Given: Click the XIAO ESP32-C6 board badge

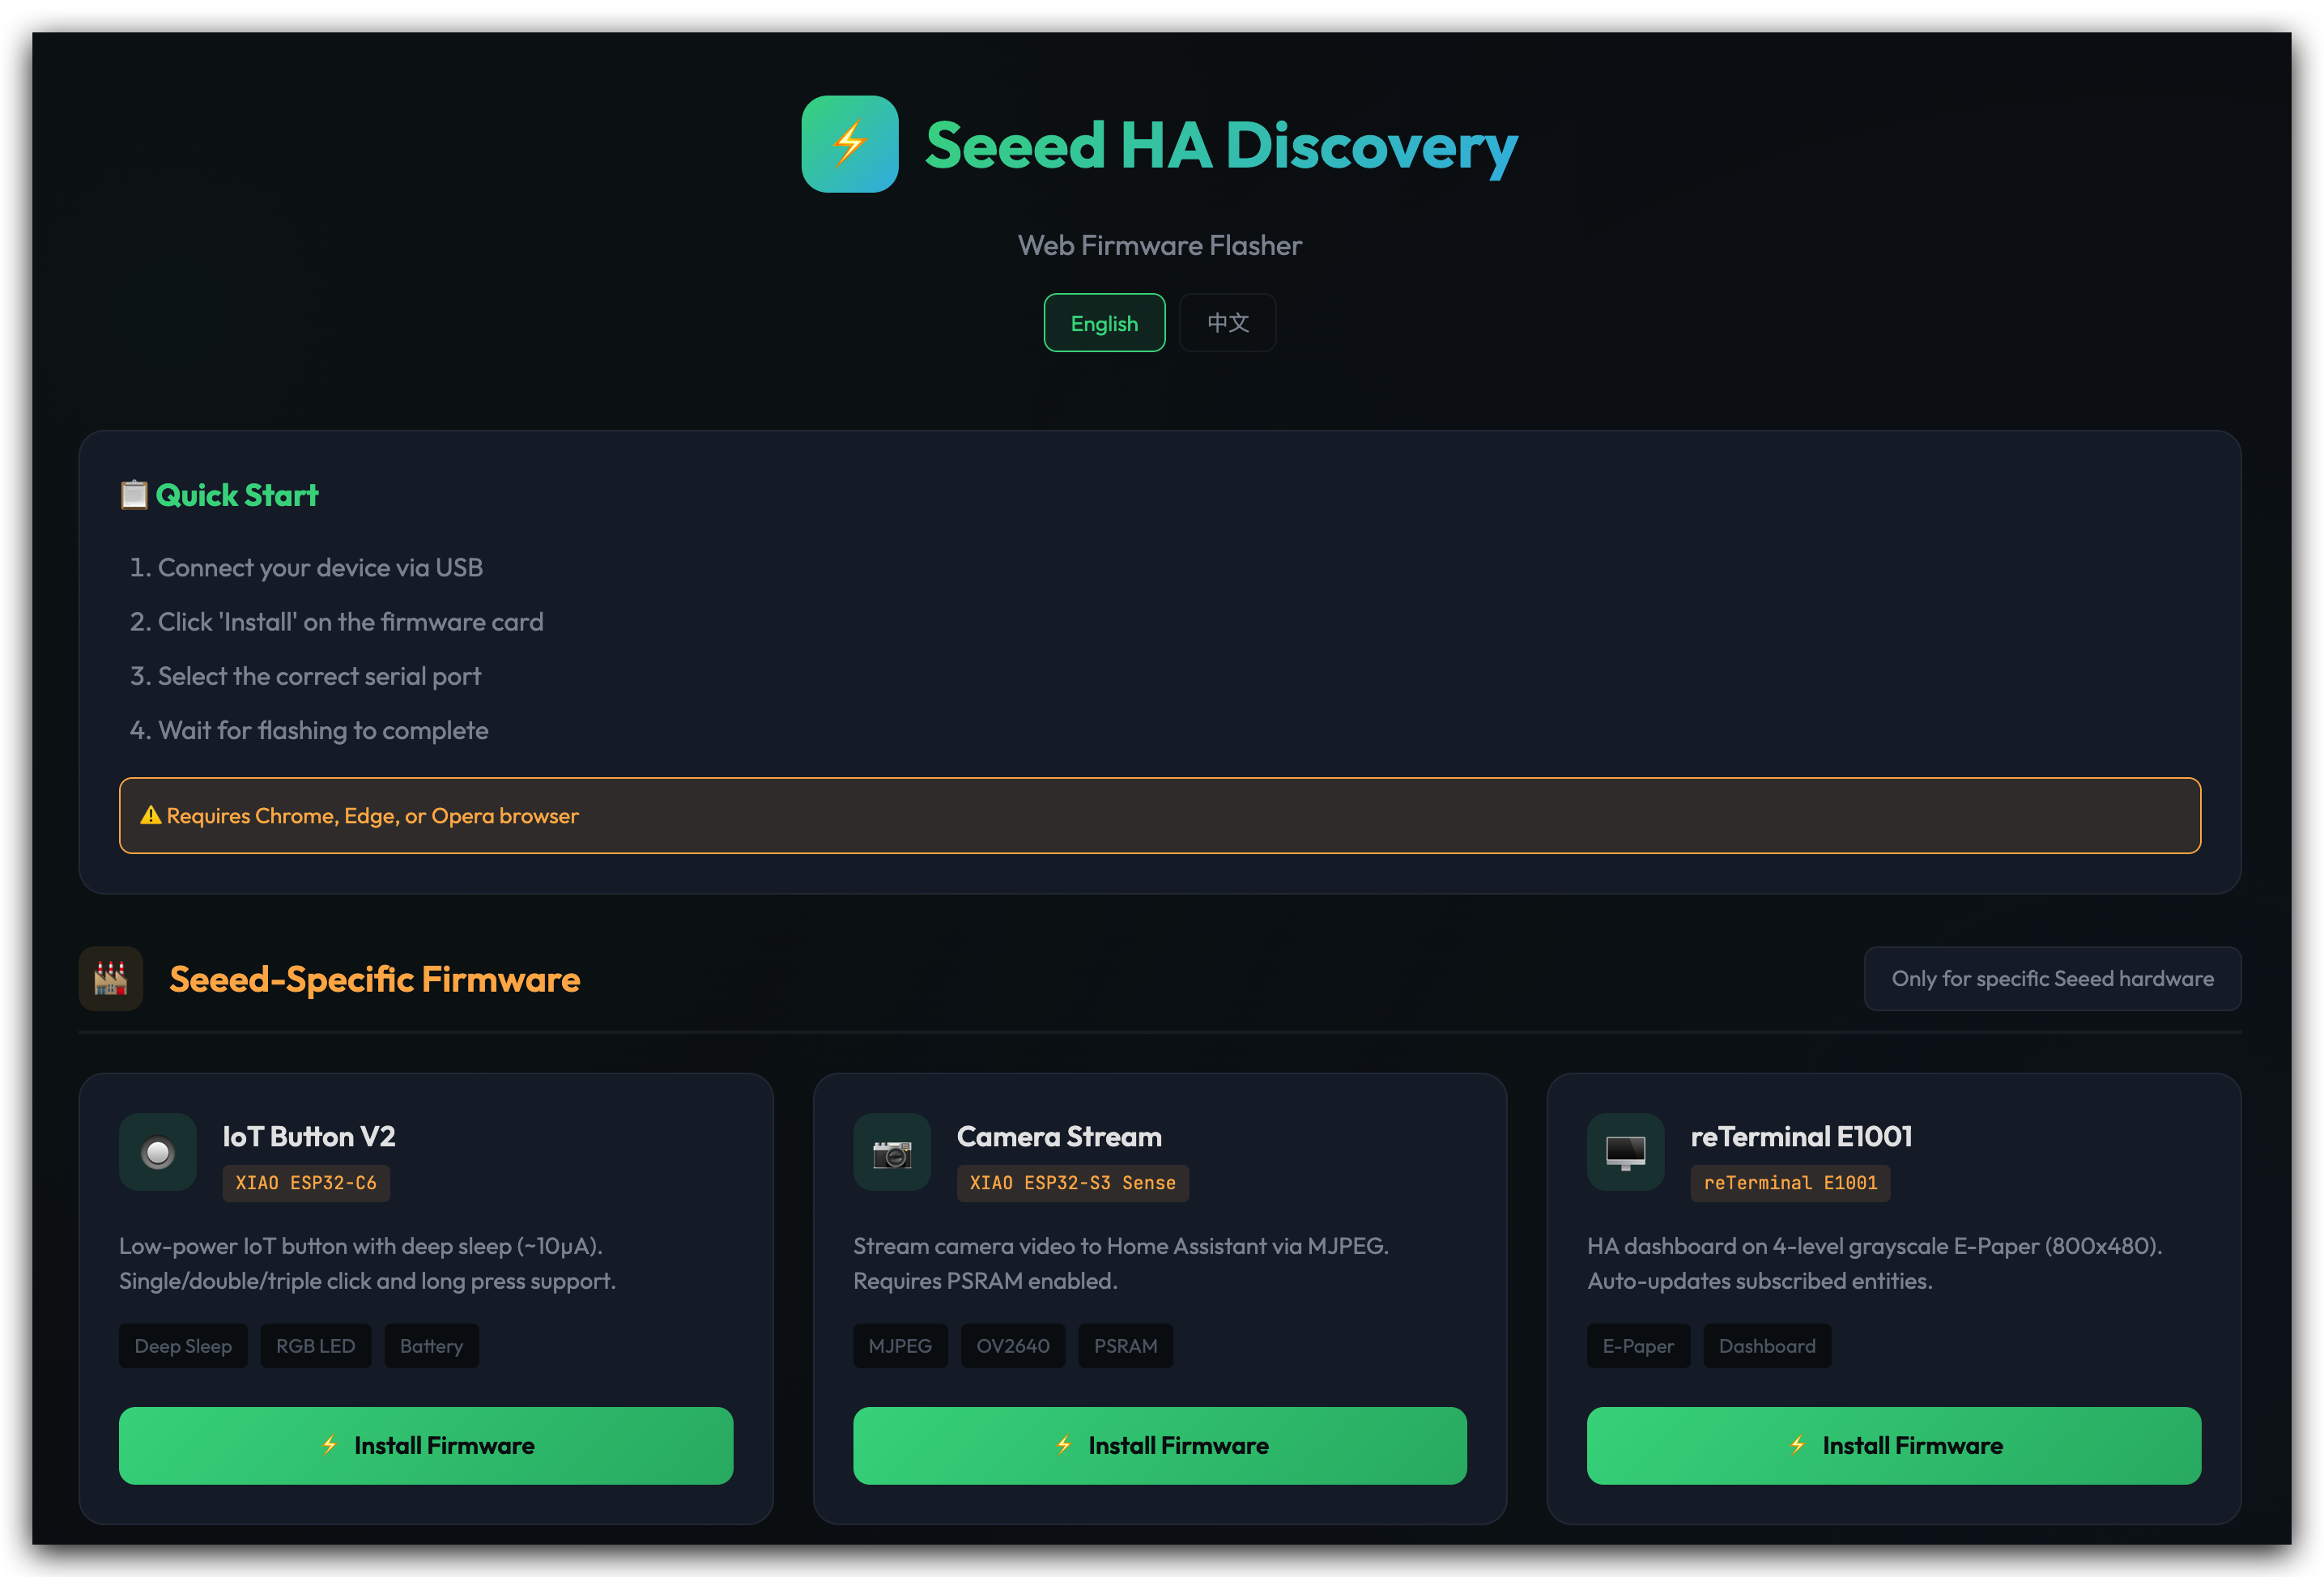Looking at the screenshot, I should (306, 1183).
